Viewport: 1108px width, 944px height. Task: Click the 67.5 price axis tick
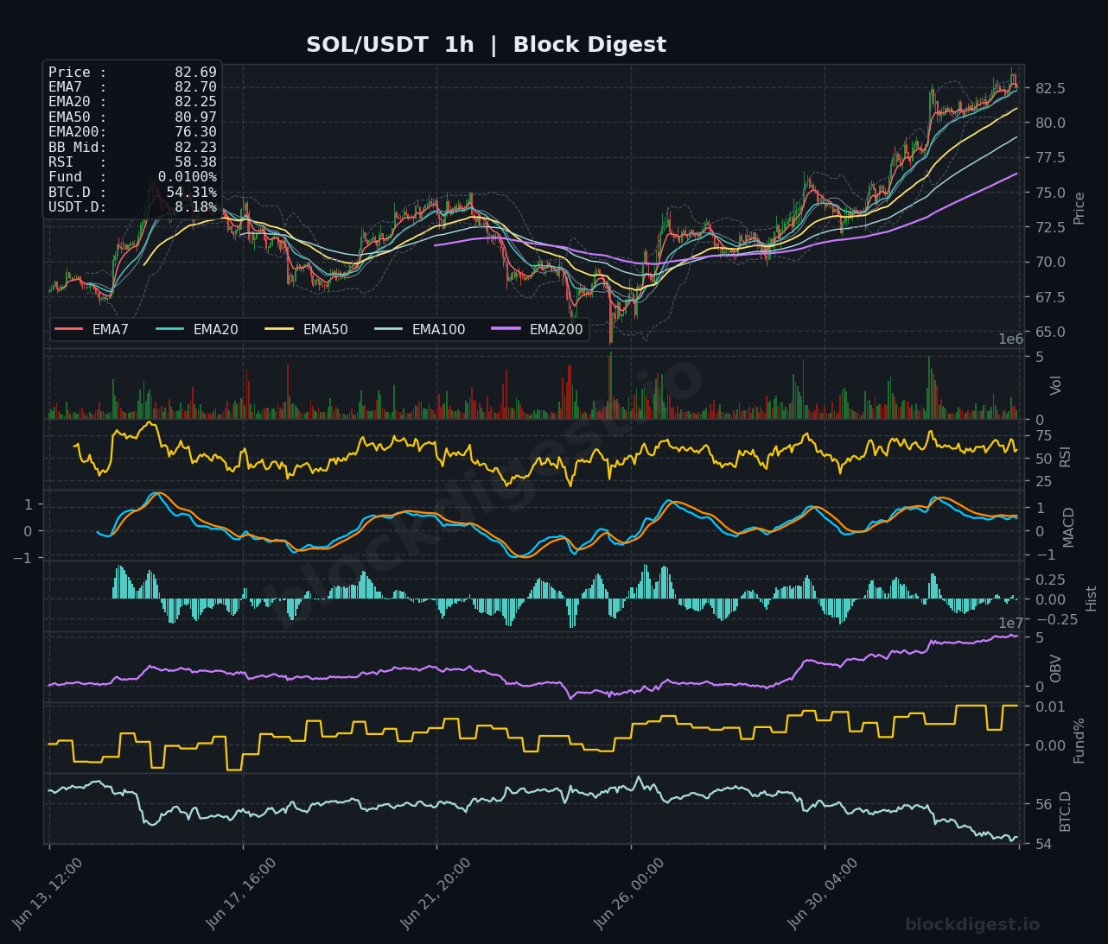[x=1049, y=297]
